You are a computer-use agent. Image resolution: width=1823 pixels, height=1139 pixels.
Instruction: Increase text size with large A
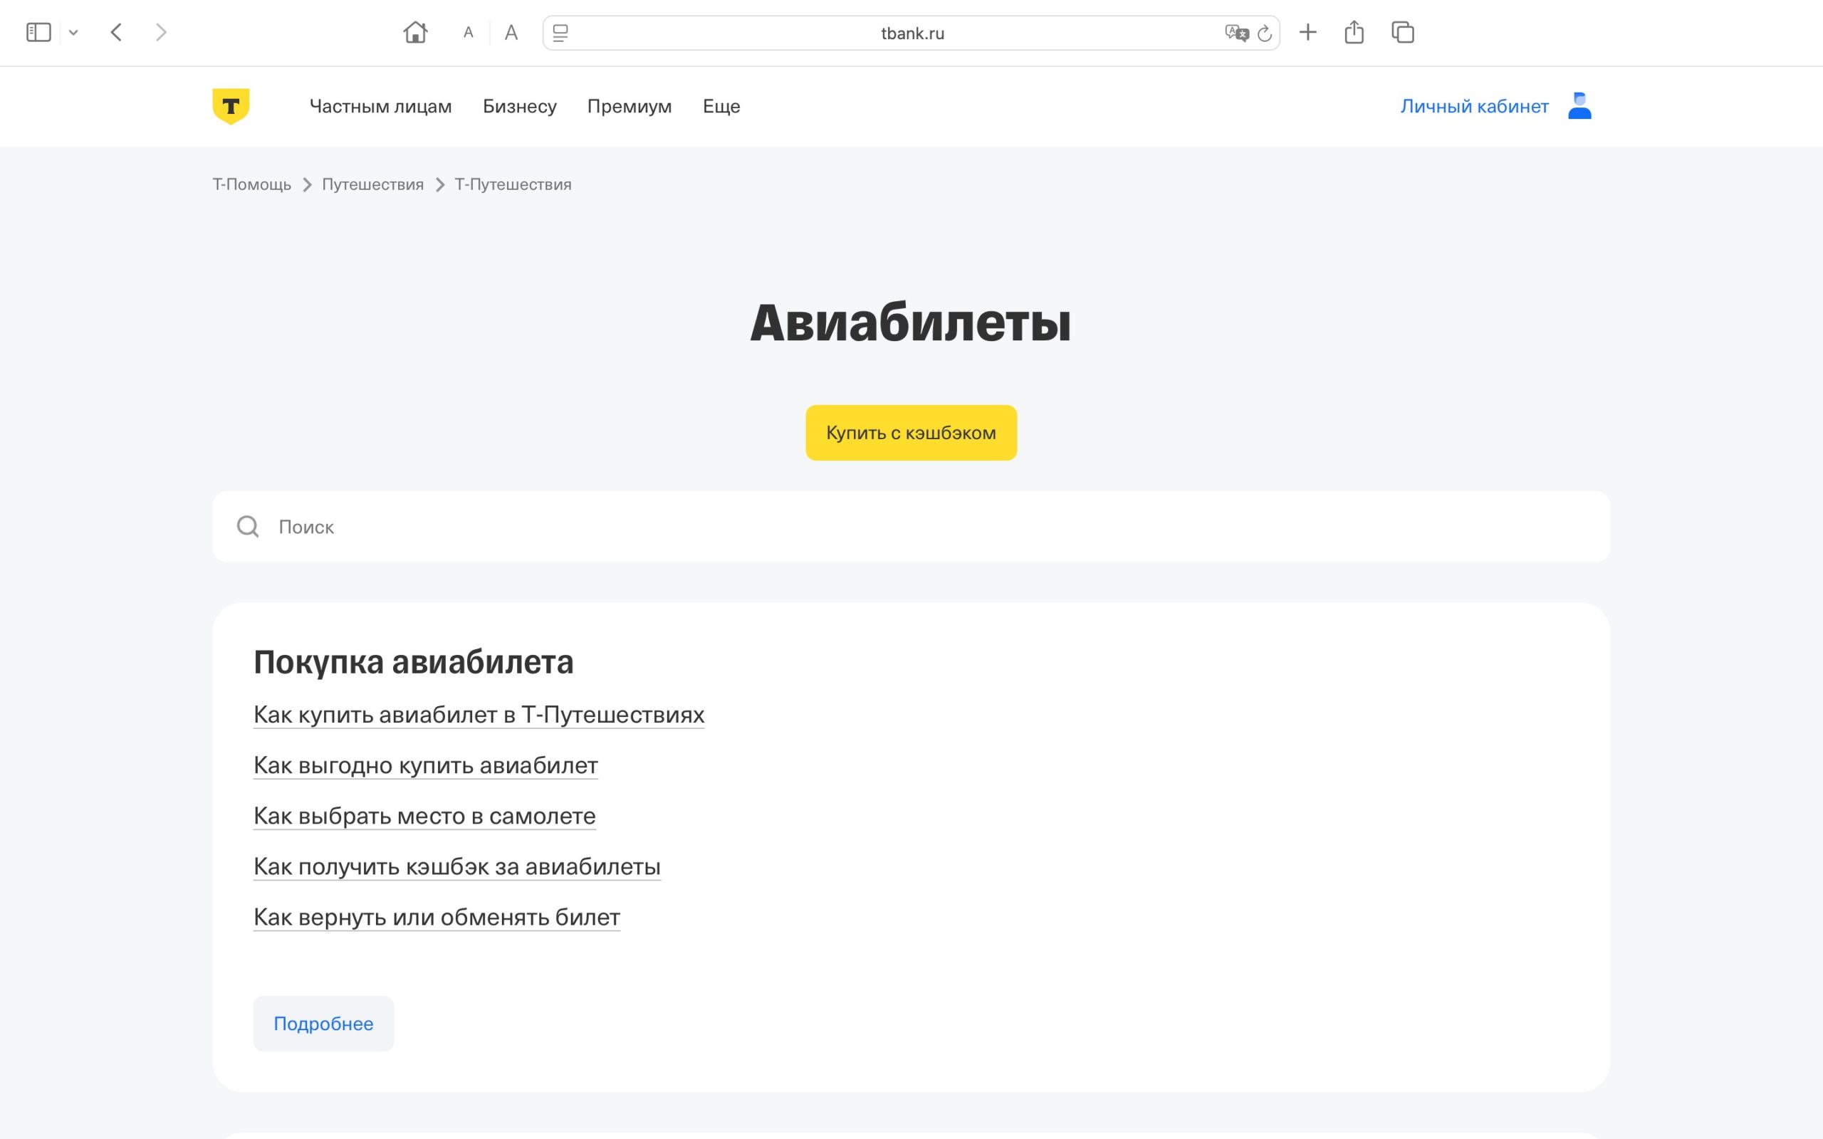pos(511,33)
